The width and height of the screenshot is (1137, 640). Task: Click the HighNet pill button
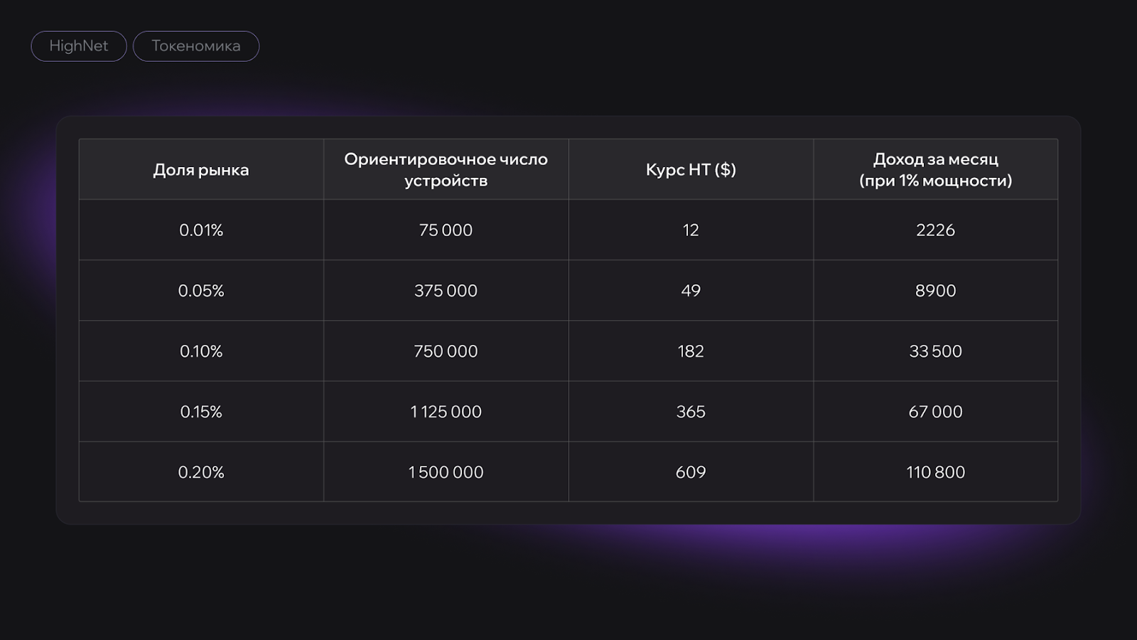(79, 46)
